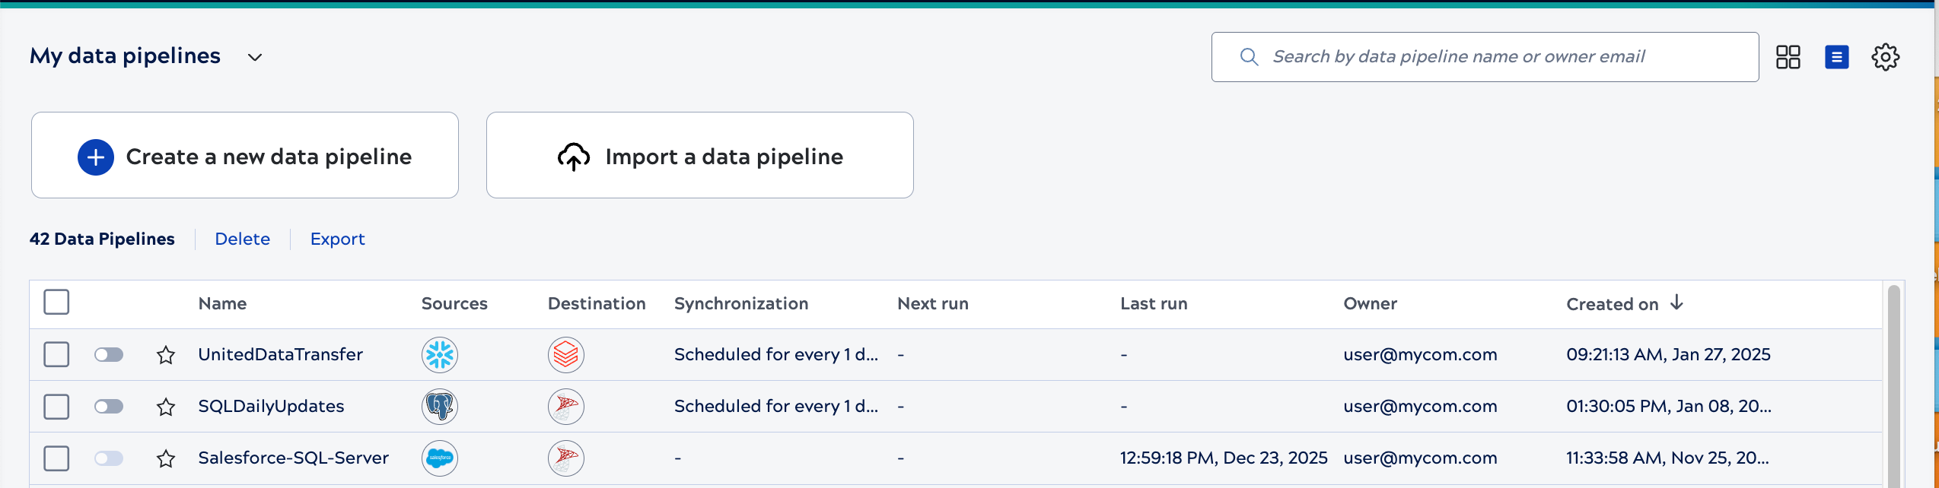Toggle Salesforce-SQL-Server pipeline switch

point(109,458)
